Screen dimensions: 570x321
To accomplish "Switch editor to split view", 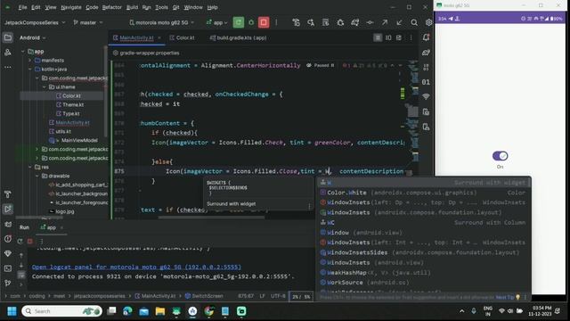I will point(388,37).
